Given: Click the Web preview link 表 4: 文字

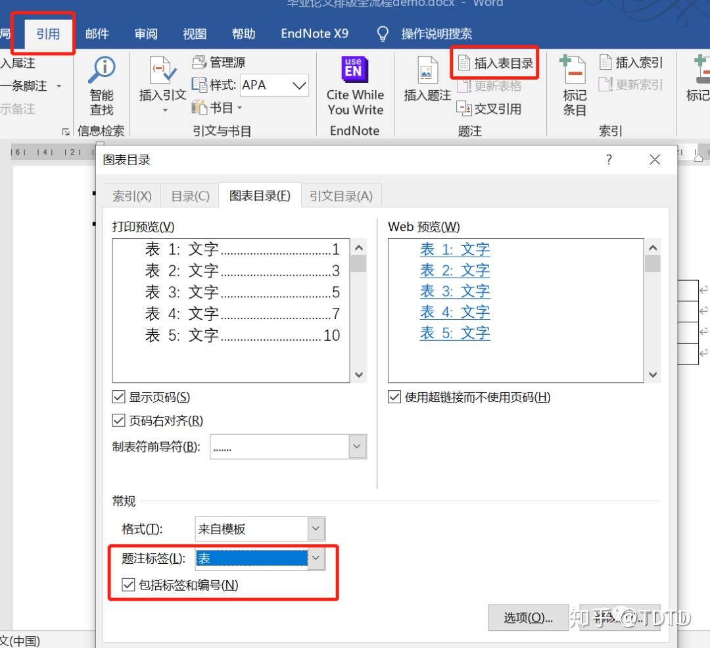Looking at the screenshot, I should (x=455, y=312).
